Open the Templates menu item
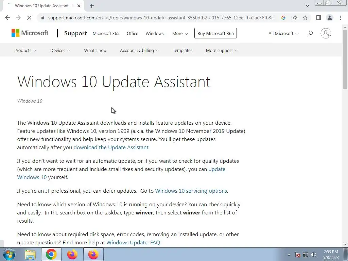The height and width of the screenshot is (261, 348). pos(182,50)
